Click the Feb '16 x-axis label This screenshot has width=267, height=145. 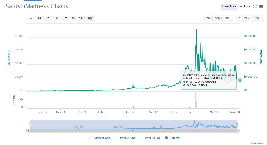tap(42, 112)
